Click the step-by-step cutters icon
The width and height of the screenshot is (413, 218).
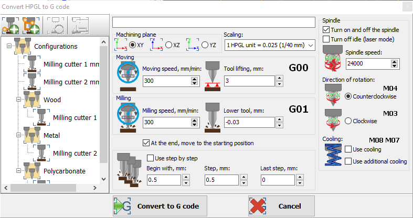pyautogui.click(x=128, y=170)
